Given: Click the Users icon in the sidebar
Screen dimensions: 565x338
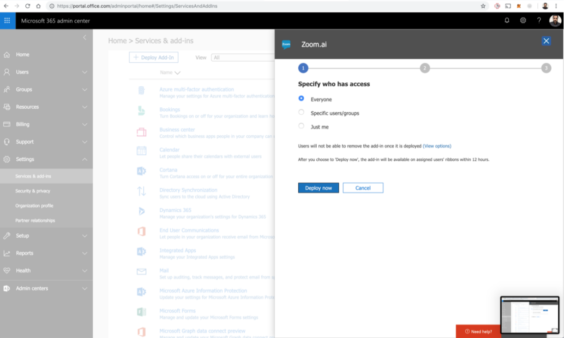Looking at the screenshot, I should 7,72.
